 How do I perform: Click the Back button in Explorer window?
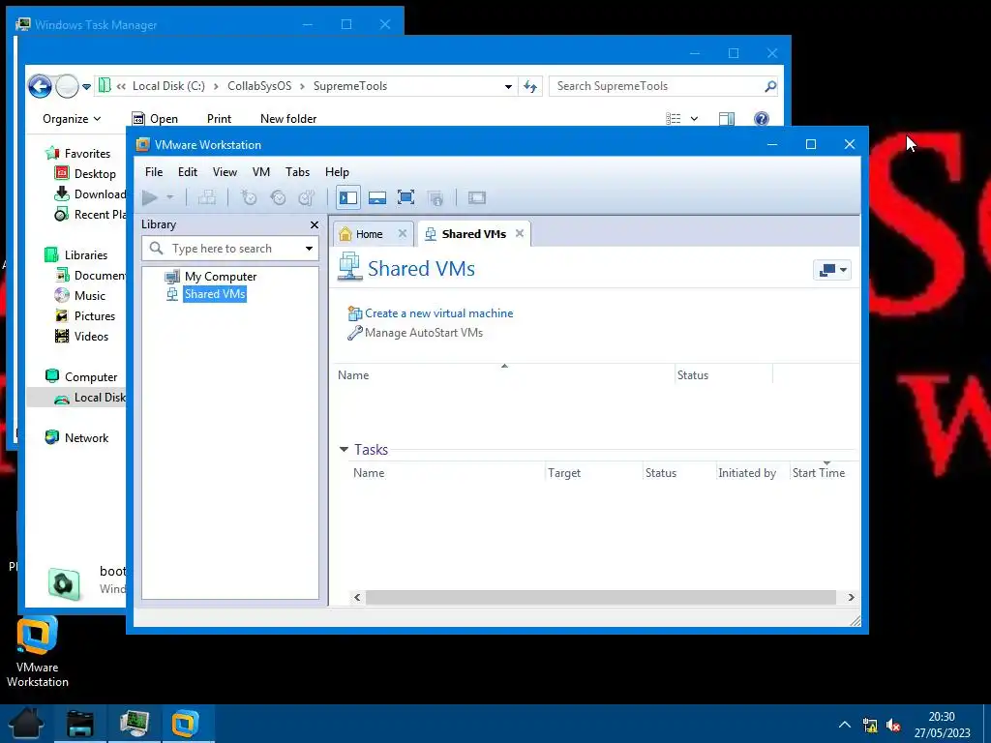tap(39, 86)
